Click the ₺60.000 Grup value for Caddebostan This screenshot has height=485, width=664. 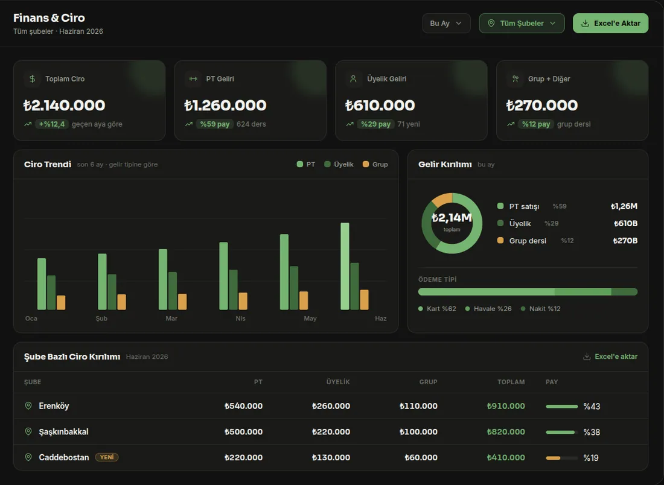pos(421,457)
